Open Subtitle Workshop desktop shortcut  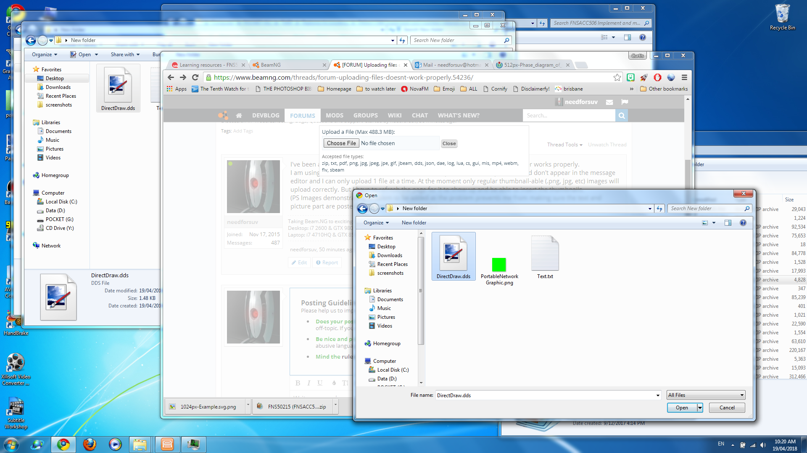16,413
